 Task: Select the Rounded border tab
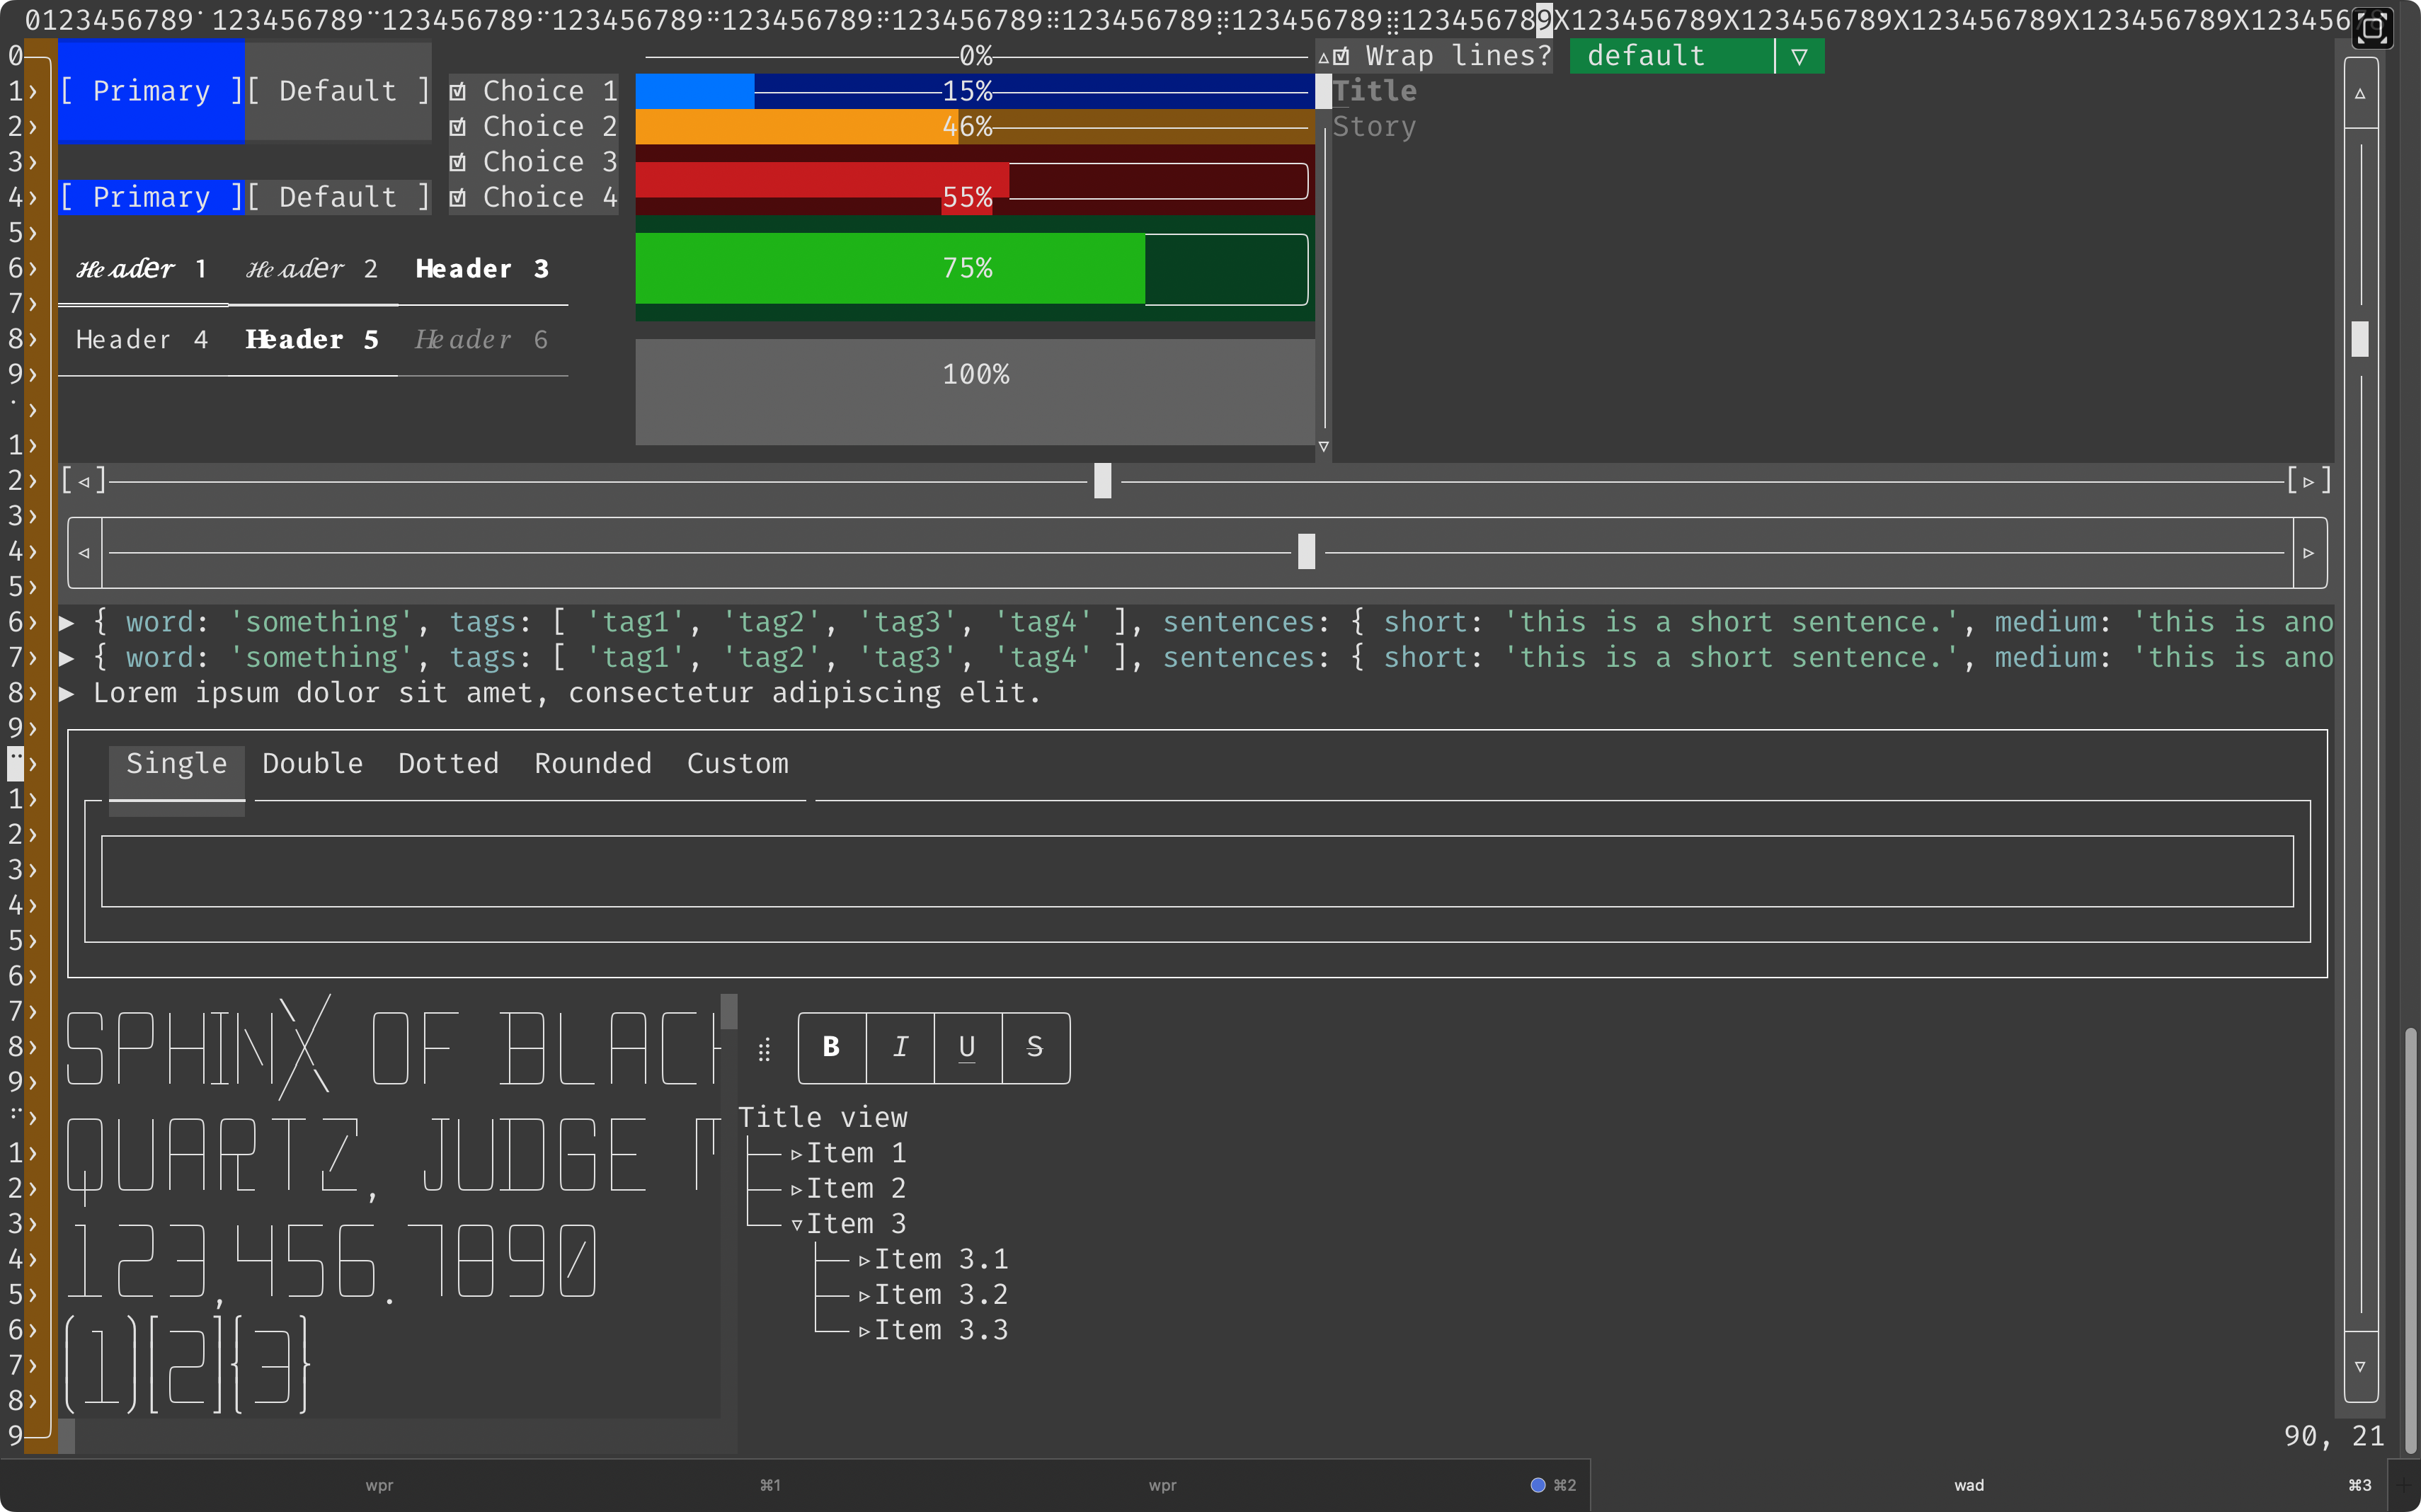click(592, 764)
